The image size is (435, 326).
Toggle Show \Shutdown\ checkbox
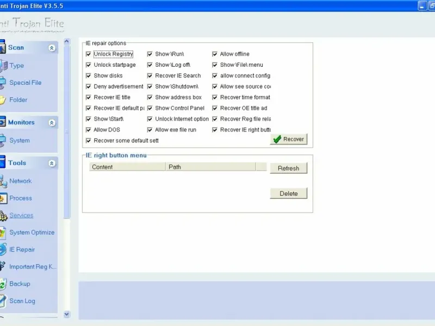tap(150, 86)
